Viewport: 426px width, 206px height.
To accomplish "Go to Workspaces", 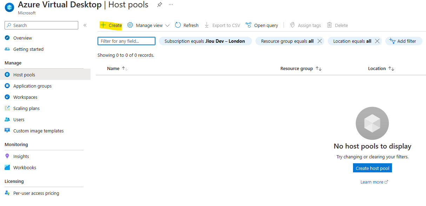I will click(25, 97).
